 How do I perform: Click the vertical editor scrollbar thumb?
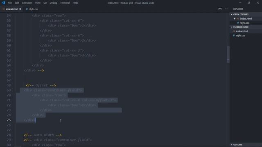(228, 54)
